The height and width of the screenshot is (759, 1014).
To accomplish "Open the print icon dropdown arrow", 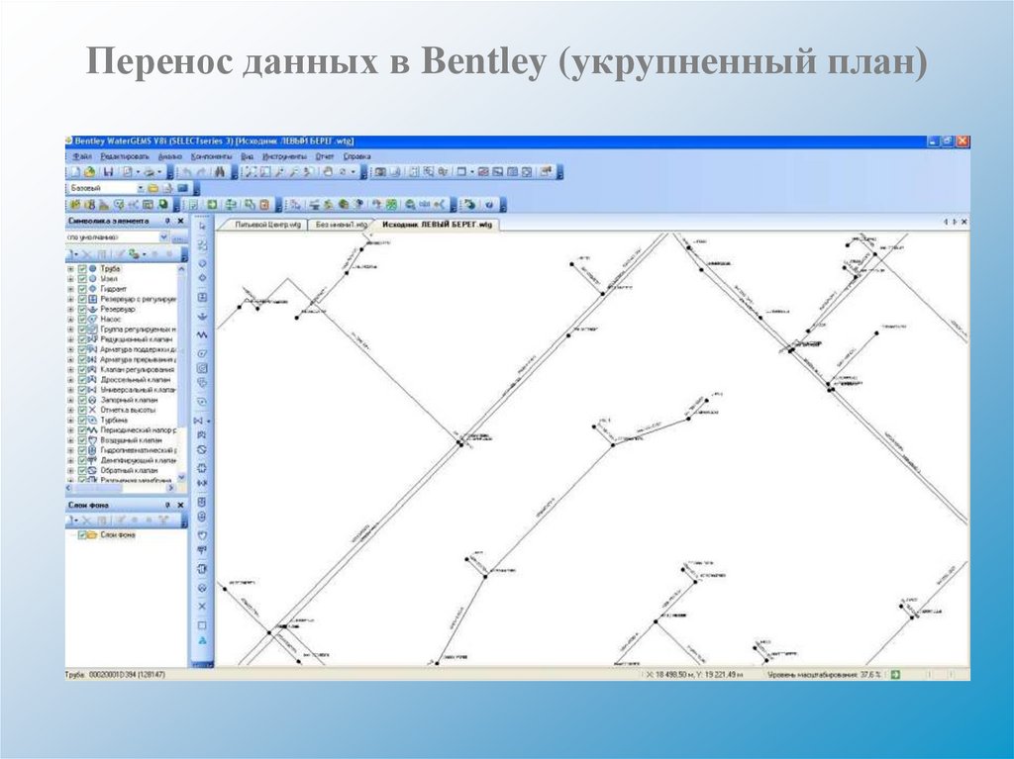I will pyautogui.click(x=160, y=172).
